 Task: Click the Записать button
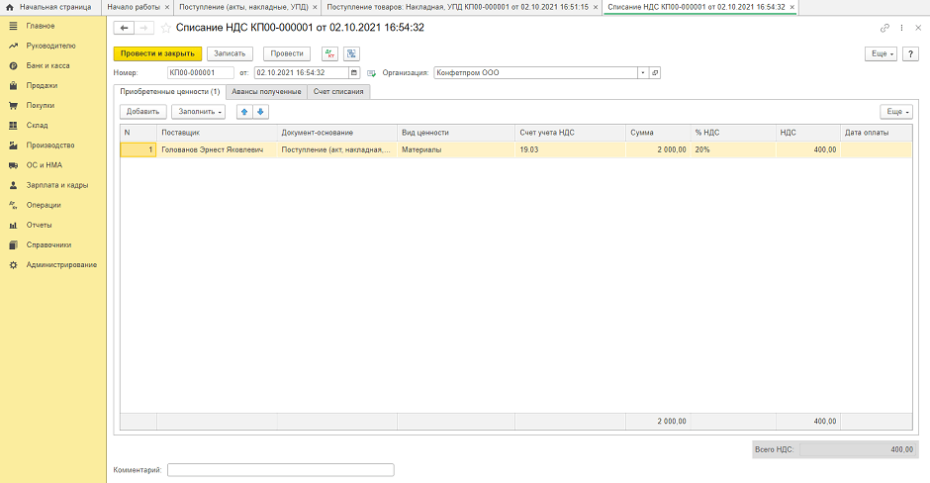point(231,53)
